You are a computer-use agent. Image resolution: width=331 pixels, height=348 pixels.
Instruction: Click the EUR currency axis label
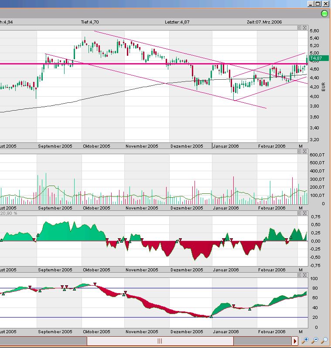[324, 87]
